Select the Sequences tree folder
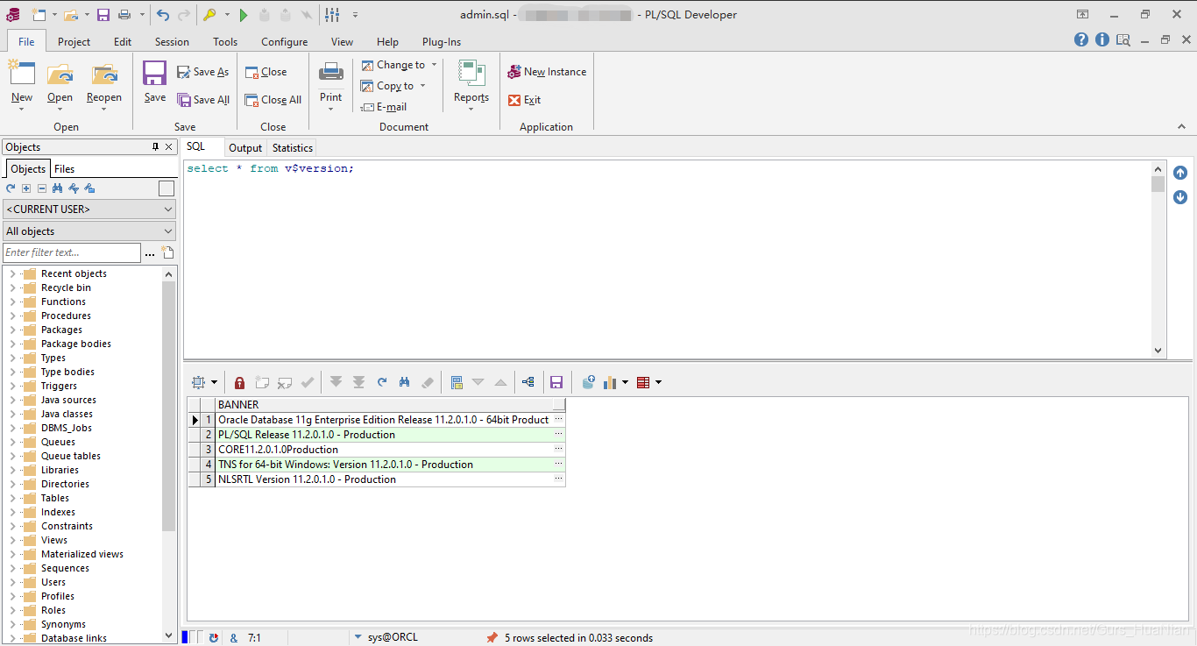1197x646 pixels. pyautogui.click(x=65, y=568)
